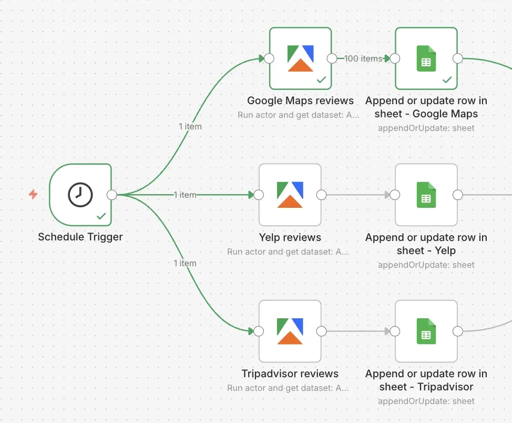Click the Google Maps sheet node success checkmark

[447, 79]
